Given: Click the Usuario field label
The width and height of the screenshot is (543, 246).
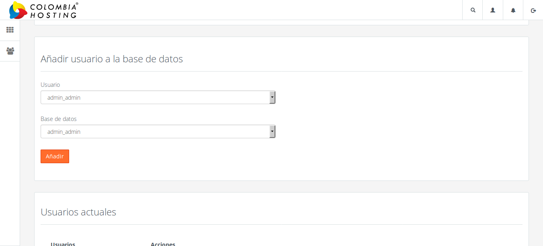Looking at the screenshot, I should pyautogui.click(x=50, y=85).
